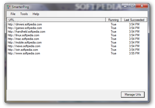Click the 3:54 PM time for linux.softpedia.com
The height and width of the screenshot is (108, 155).
[x=134, y=35]
